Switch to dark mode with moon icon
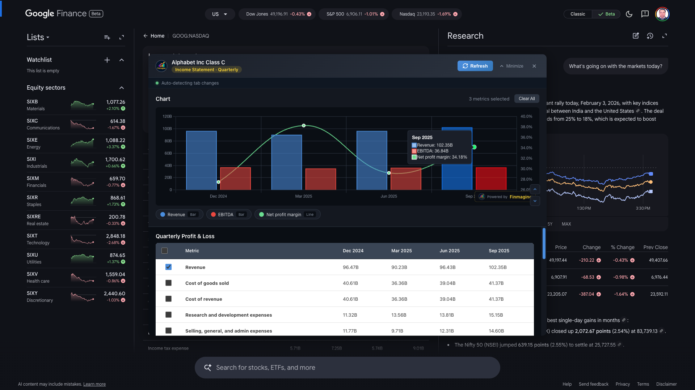 [629, 14]
